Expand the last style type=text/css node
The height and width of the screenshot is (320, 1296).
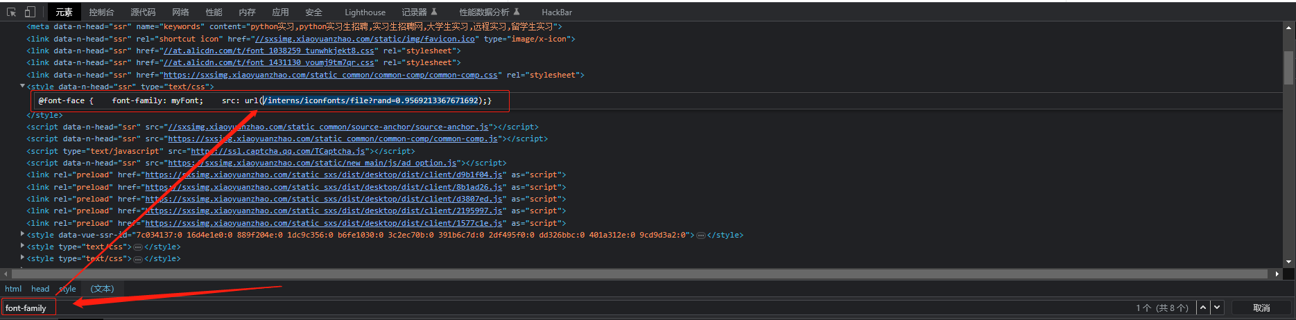23,258
